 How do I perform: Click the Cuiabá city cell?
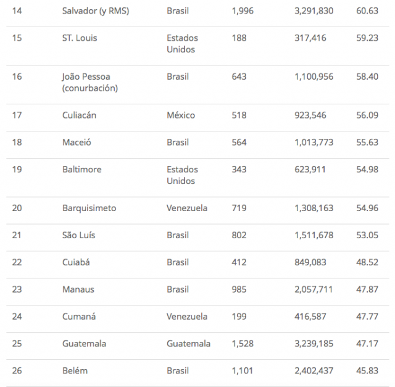pyautogui.click(x=76, y=262)
